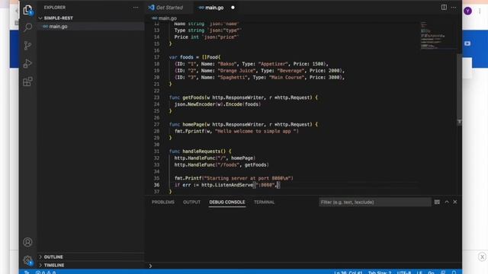This screenshot has height=274, width=488.
Task: Clear the debug console output
Action: coord(437,202)
